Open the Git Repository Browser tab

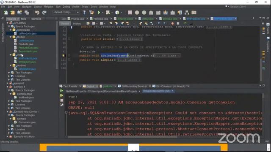coord(134,86)
